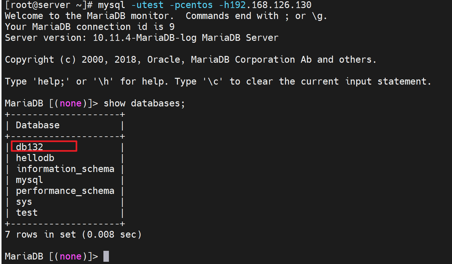Click the Copyright Oracle, MariaDB Corporation line
452x264 pixels.
[190, 59]
